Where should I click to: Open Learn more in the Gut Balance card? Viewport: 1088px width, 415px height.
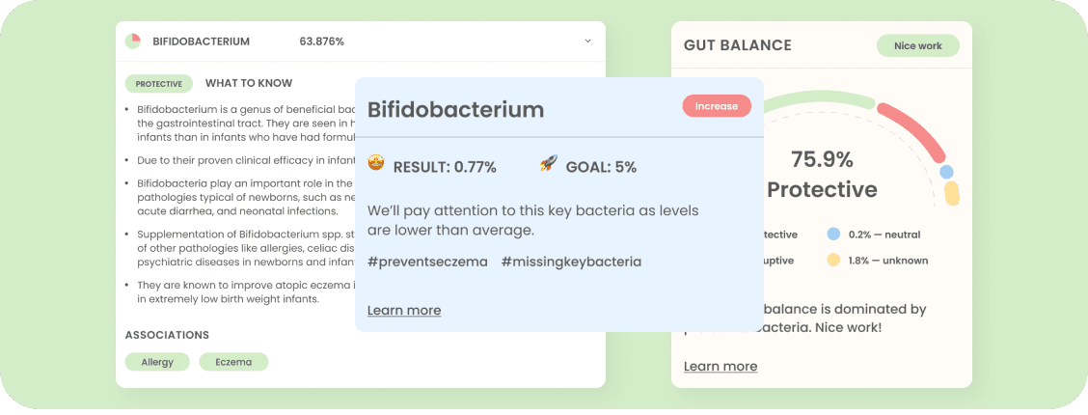721,366
